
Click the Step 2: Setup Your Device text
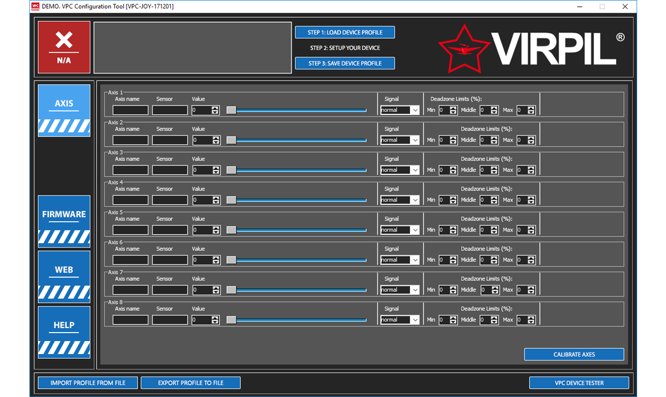coord(344,48)
